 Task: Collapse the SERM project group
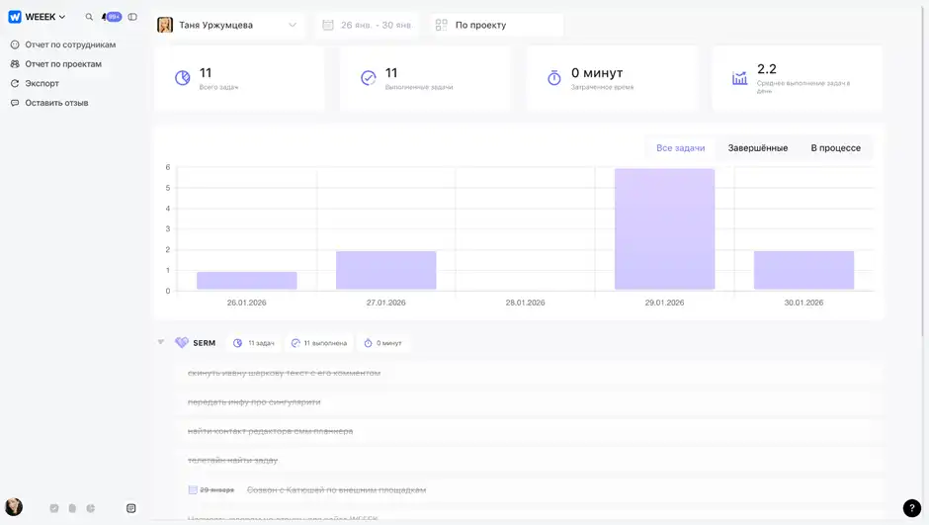[x=160, y=342]
